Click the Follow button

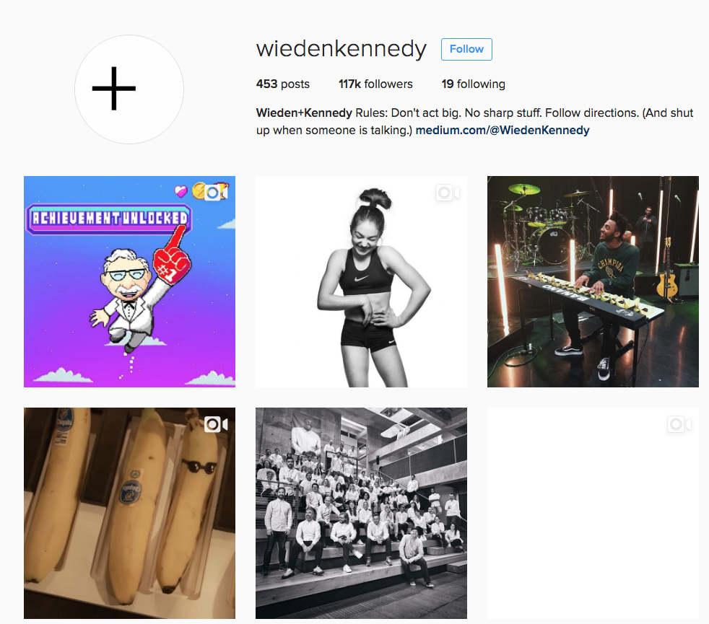click(466, 49)
